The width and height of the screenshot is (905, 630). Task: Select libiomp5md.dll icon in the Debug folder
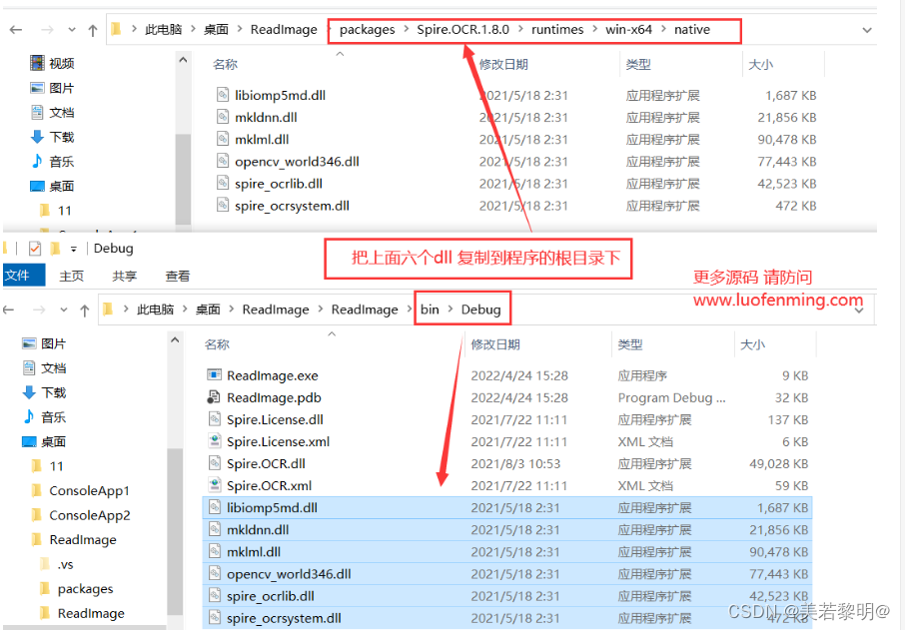[215, 507]
